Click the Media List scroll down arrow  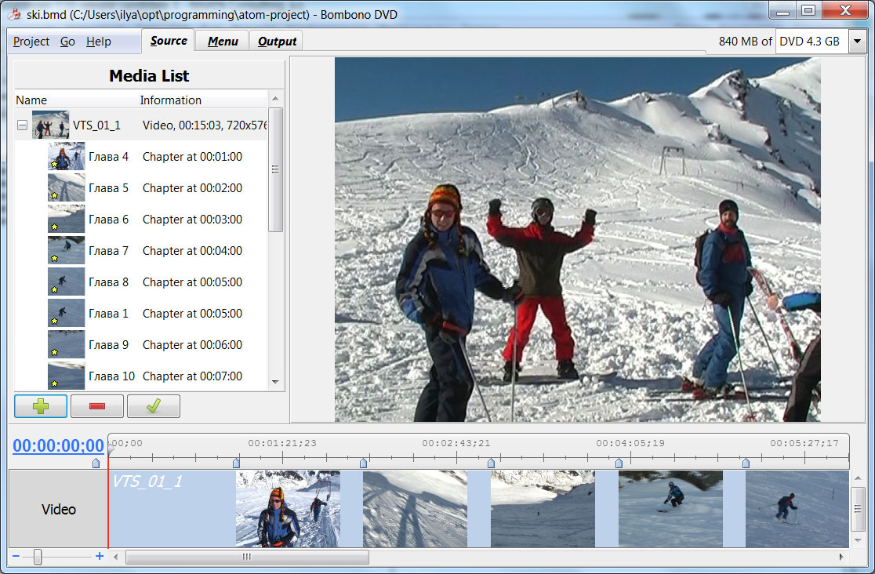[x=275, y=382]
